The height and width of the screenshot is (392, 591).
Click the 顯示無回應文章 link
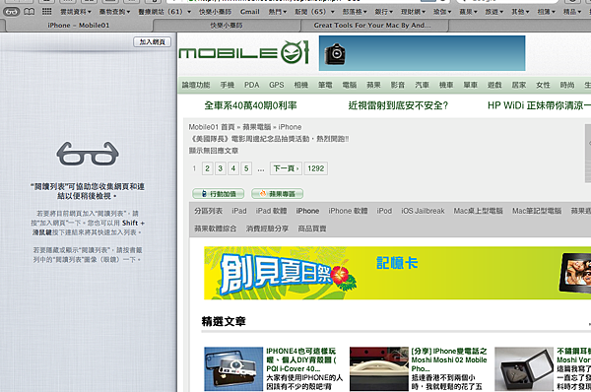point(214,151)
